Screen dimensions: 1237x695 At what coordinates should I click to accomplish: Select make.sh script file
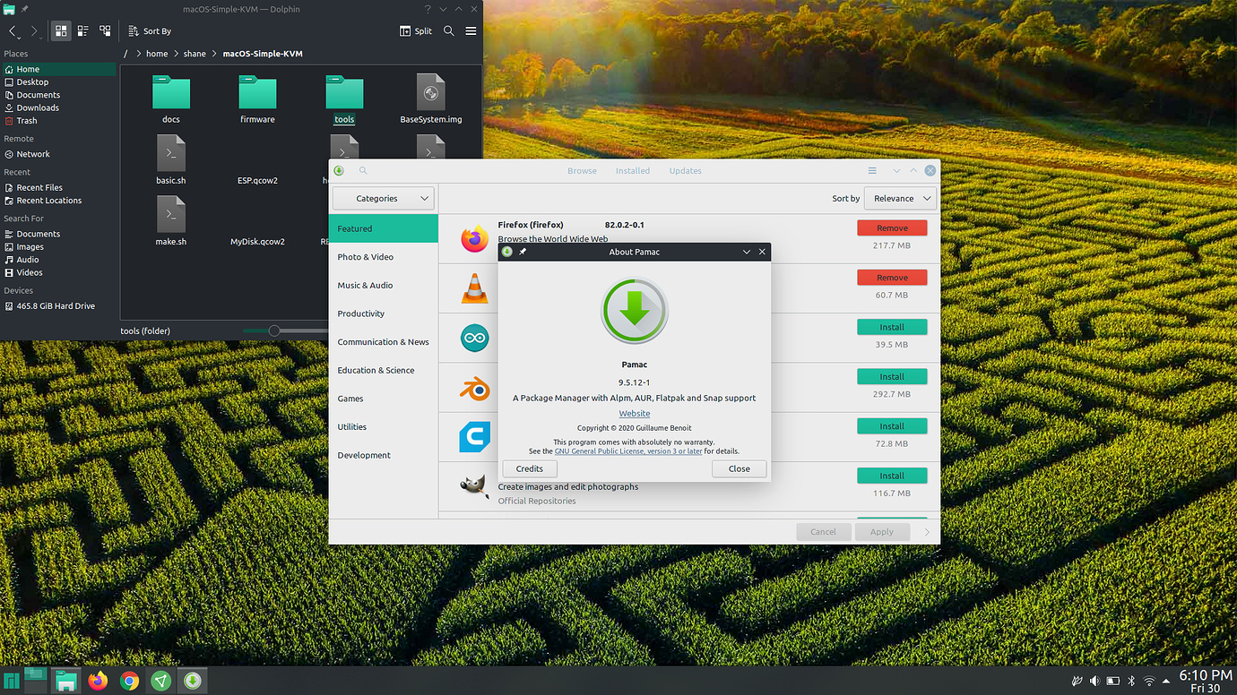click(x=171, y=221)
